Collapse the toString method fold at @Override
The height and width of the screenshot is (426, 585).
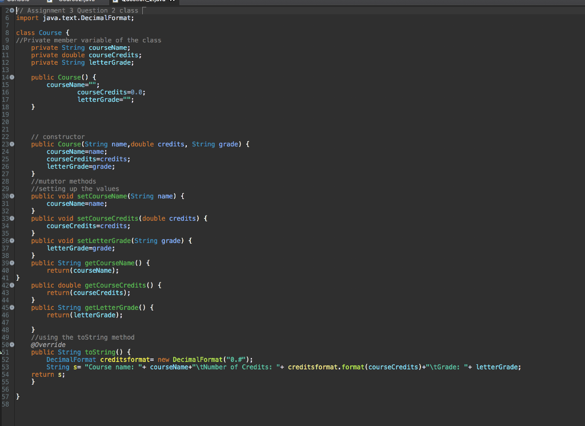pyautogui.click(x=12, y=345)
